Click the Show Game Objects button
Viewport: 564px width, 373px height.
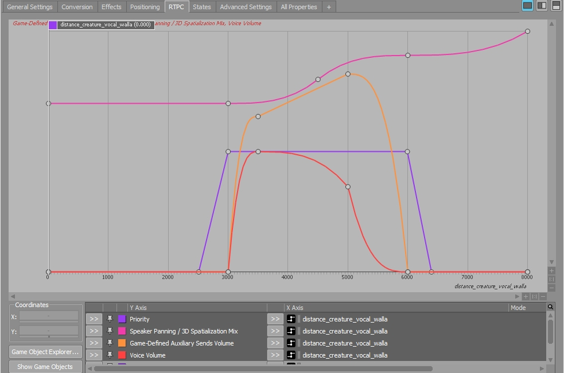pyautogui.click(x=45, y=367)
